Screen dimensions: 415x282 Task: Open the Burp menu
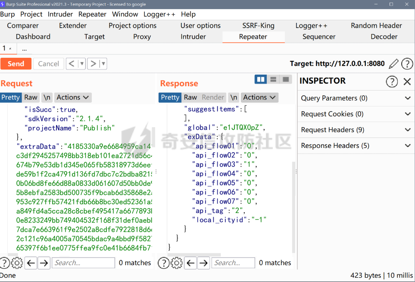click(x=7, y=14)
